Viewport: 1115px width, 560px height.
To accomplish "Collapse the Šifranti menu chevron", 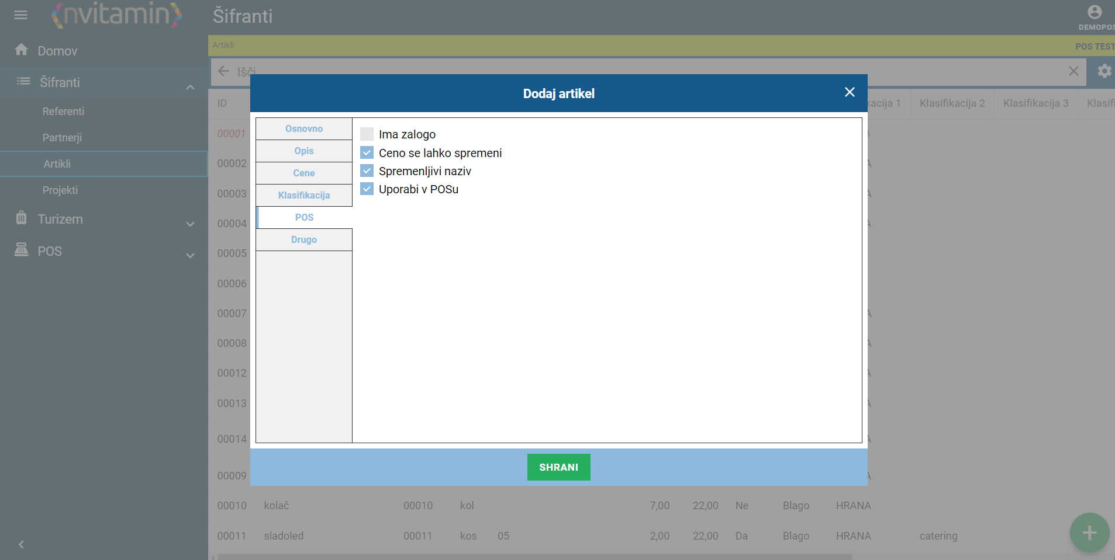I will click(190, 88).
